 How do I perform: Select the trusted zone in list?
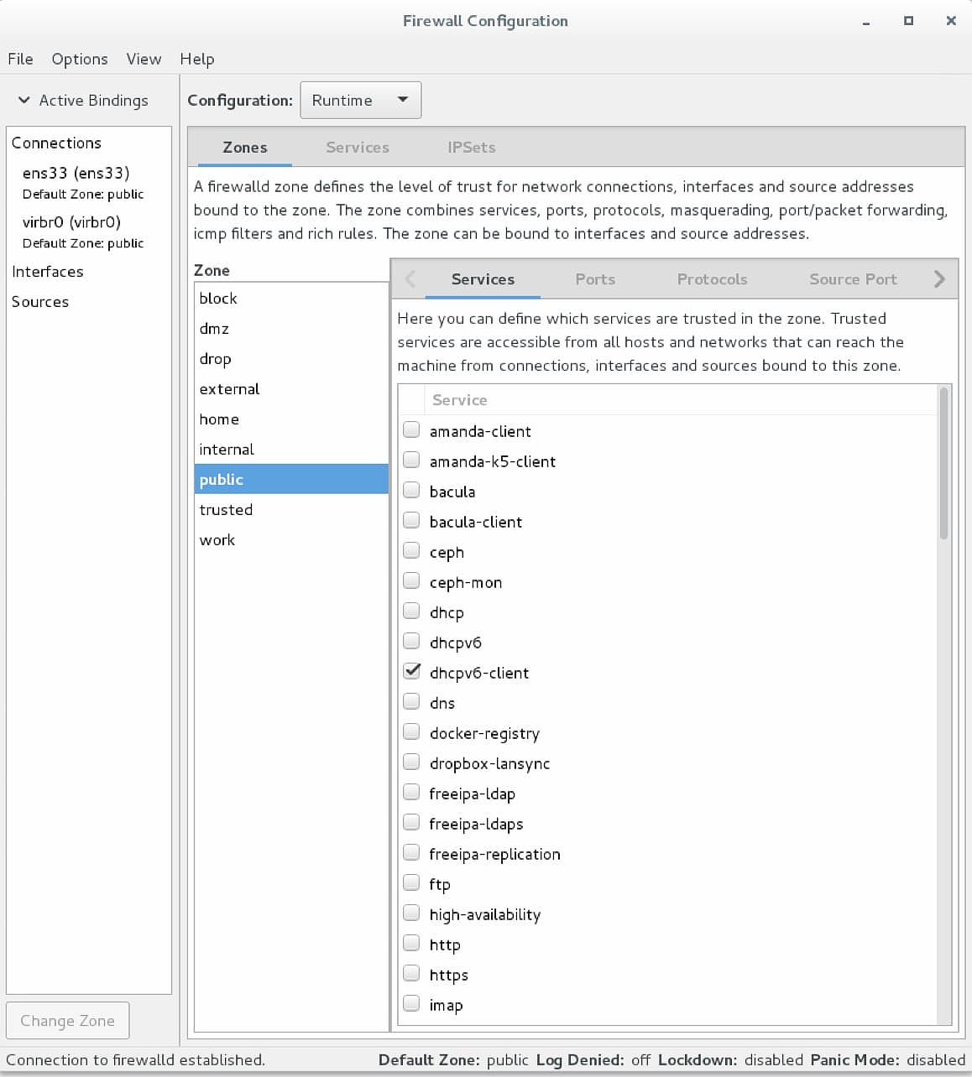[x=226, y=510]
